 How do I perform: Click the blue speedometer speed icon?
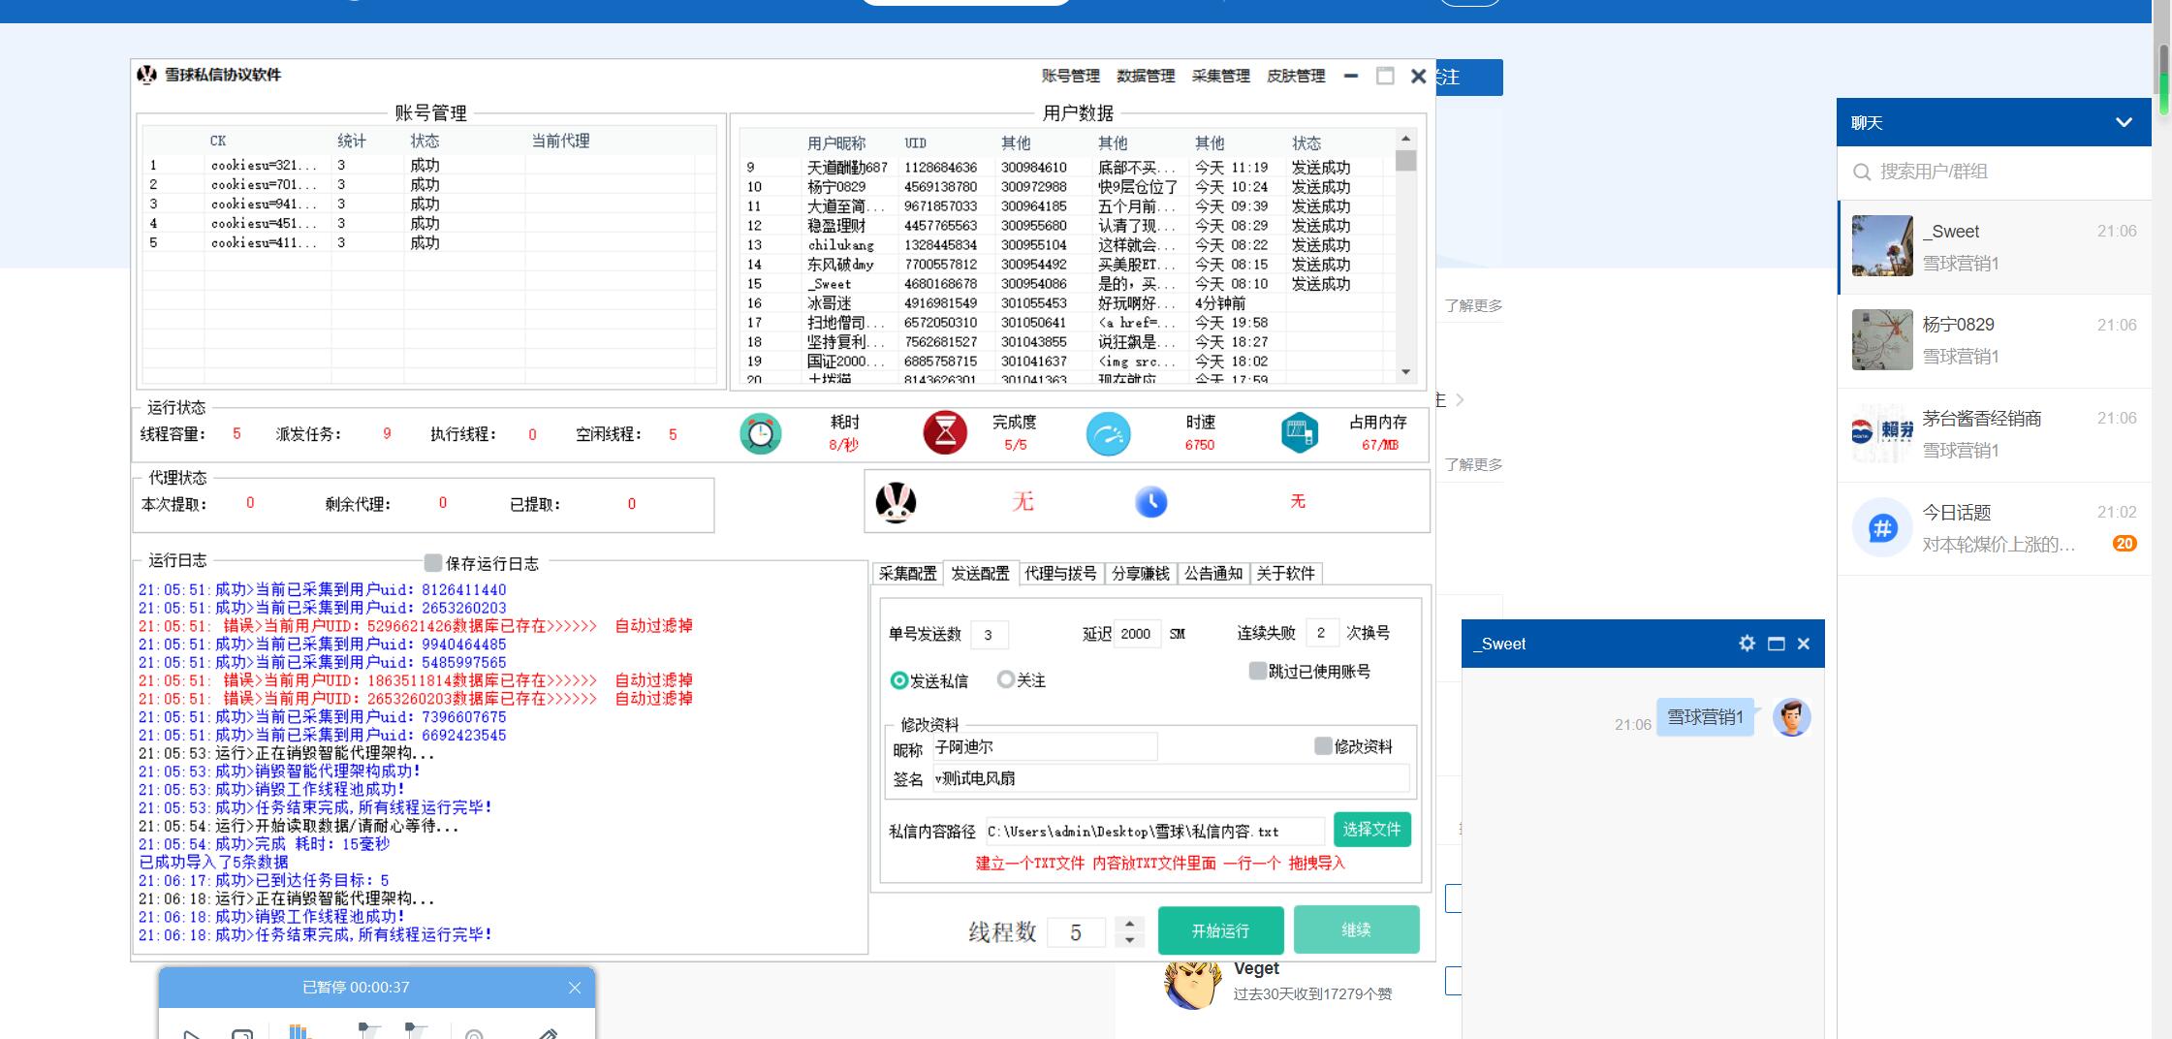click(x=1108, y=434)
